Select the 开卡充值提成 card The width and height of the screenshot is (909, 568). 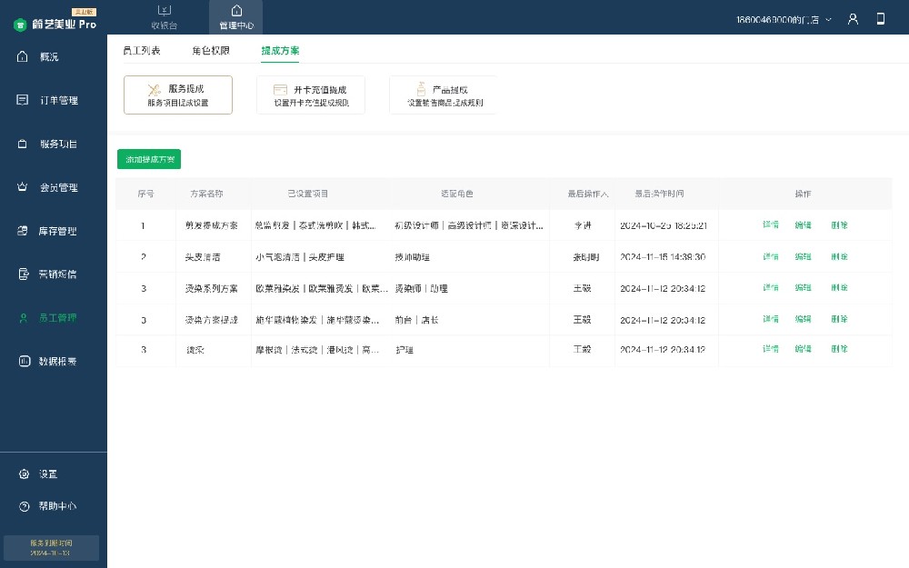pos(311,95)
